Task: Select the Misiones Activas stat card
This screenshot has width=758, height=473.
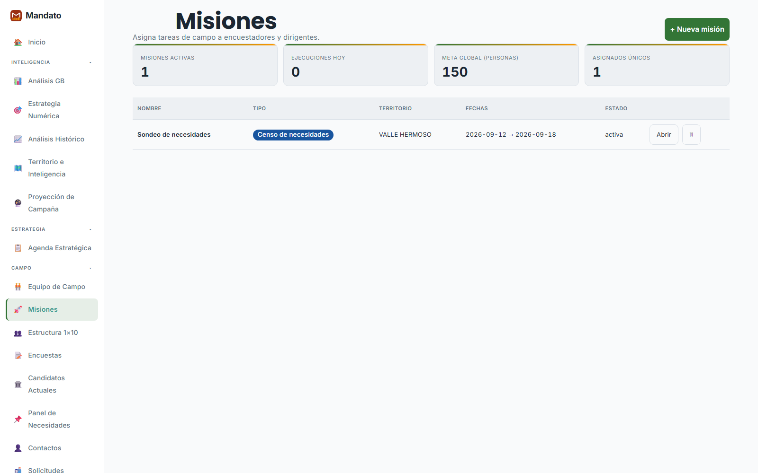Action: click(x=205, y=65)
